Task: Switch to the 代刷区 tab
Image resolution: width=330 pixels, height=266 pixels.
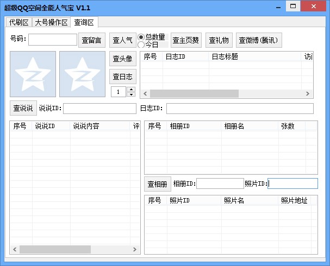Action: pyautogui.click(x=18, y=22)
